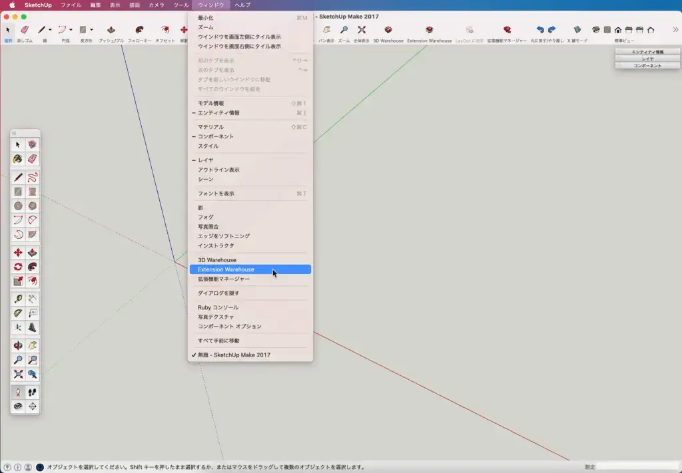Click geolocation status bar icon

tap(7, 468)
